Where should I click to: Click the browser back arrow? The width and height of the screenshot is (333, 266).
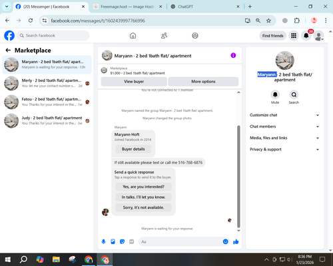click(x=7, y=21)
